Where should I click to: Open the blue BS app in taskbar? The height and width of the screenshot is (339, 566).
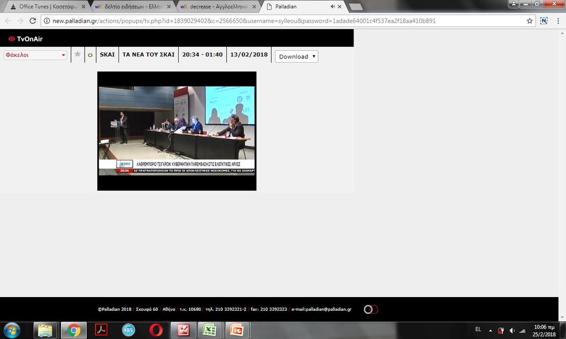128,330
